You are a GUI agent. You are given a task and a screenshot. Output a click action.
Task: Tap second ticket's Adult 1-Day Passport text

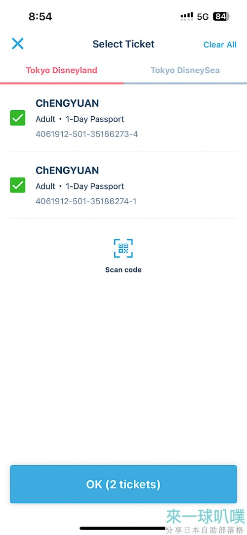[80, 186]
